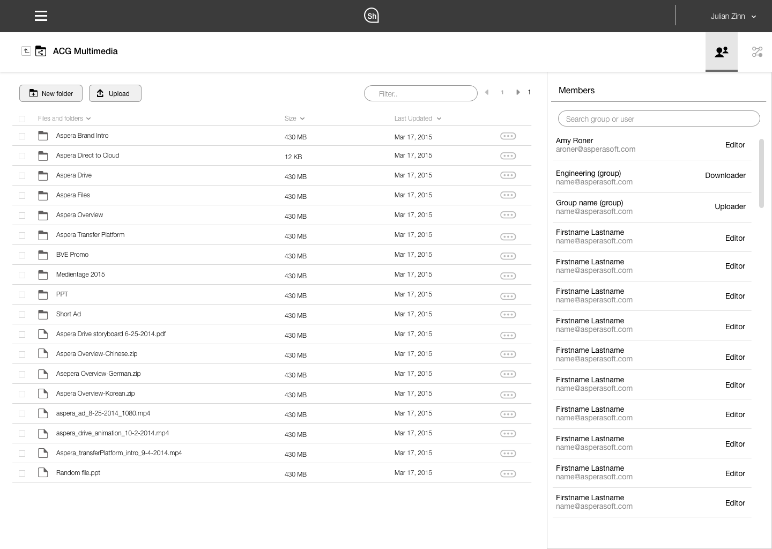Open more options for PPT folder
Screen dimensions: 772x549
click(508, 296)
